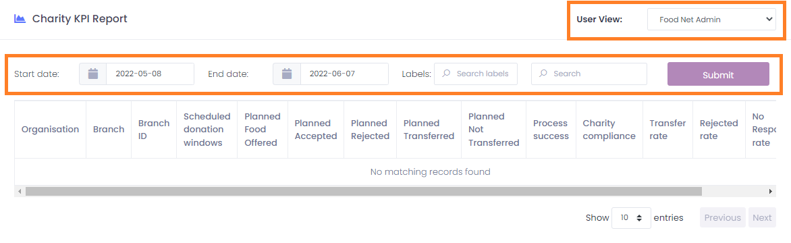Click the right arrow of horizontal scrollbar
Viewport: 791px width, 243px height.
pos(771,192)
